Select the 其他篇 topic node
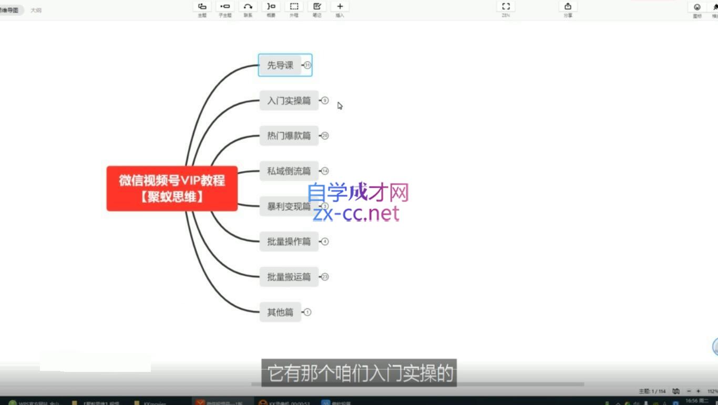The height and width of the screenshot is (405, 718). coord(280,312)
